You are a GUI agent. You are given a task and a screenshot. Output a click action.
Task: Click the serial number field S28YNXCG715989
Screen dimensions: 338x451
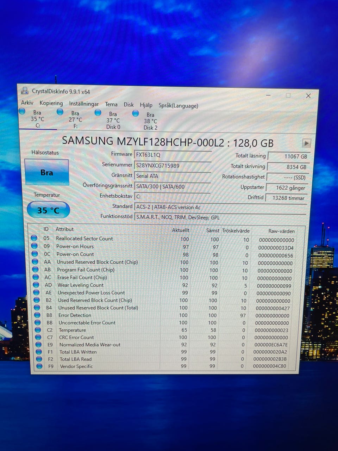point(173,165)
